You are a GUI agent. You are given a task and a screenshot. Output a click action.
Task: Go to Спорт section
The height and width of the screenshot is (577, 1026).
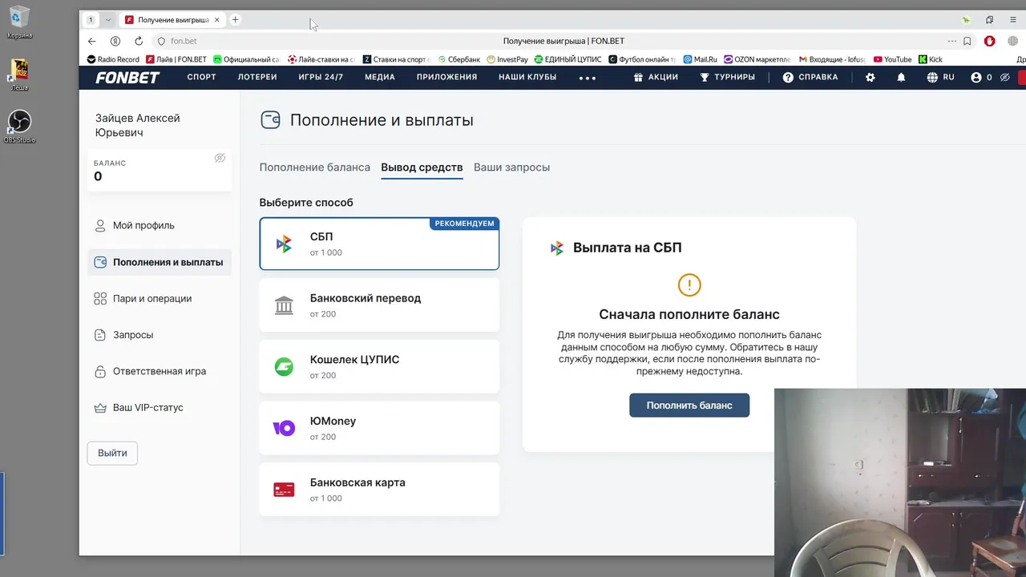click(x=202, y=78)
